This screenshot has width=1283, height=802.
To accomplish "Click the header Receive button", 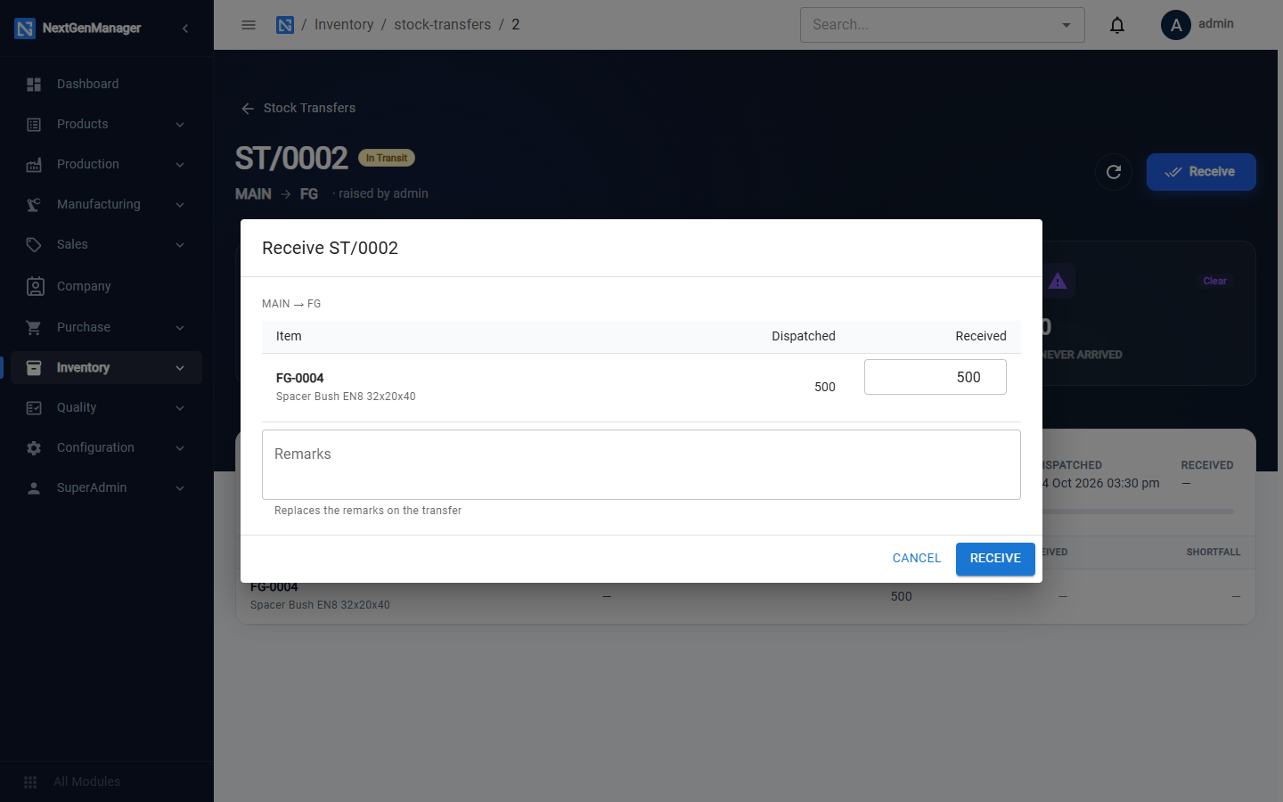I will point(1201,172).
